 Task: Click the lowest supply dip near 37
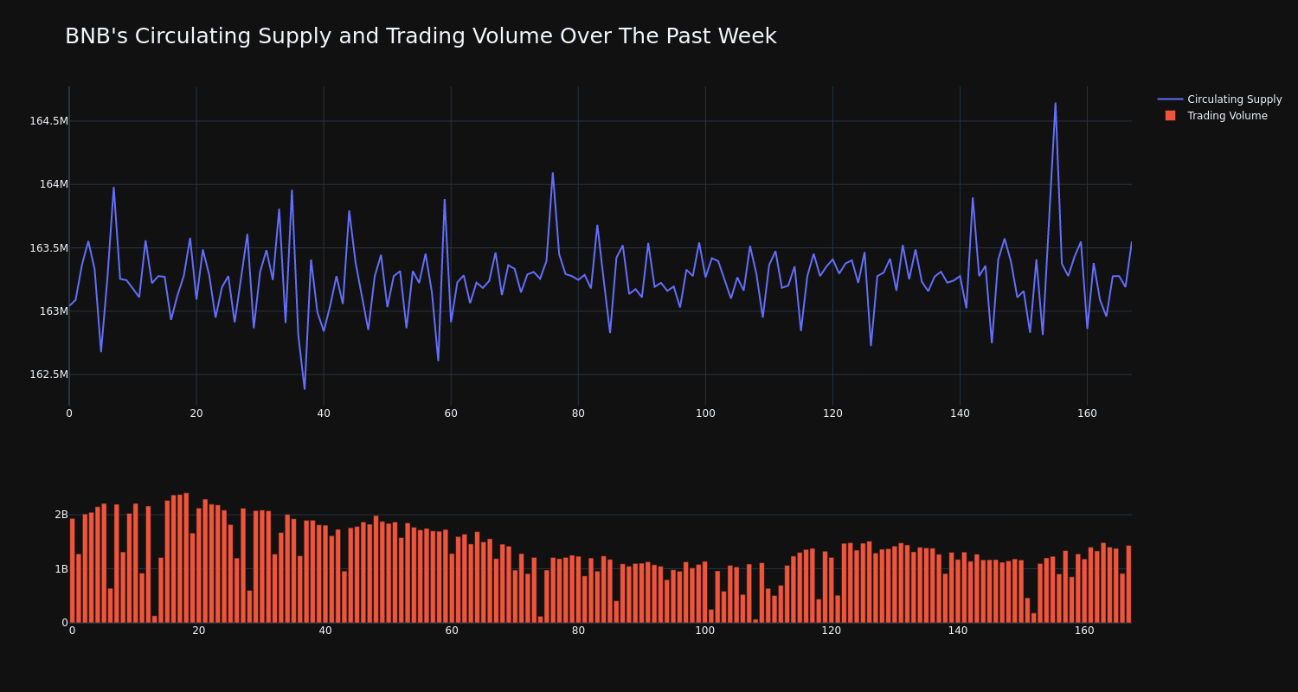click(305, 389)
